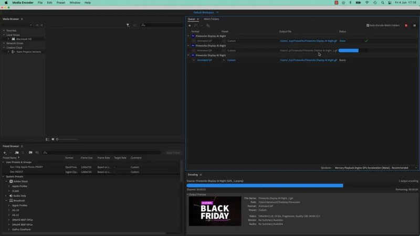Open Preset Browser panel menu

(x=22, y=146)
